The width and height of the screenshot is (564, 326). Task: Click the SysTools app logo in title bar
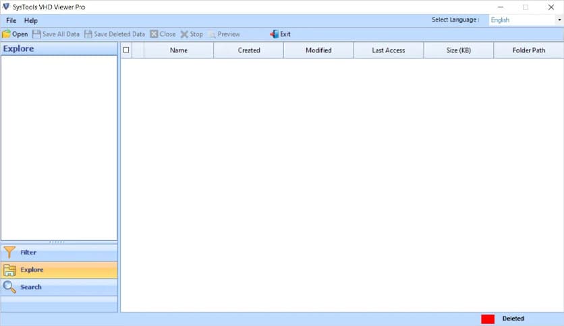(x=6, y=7)
